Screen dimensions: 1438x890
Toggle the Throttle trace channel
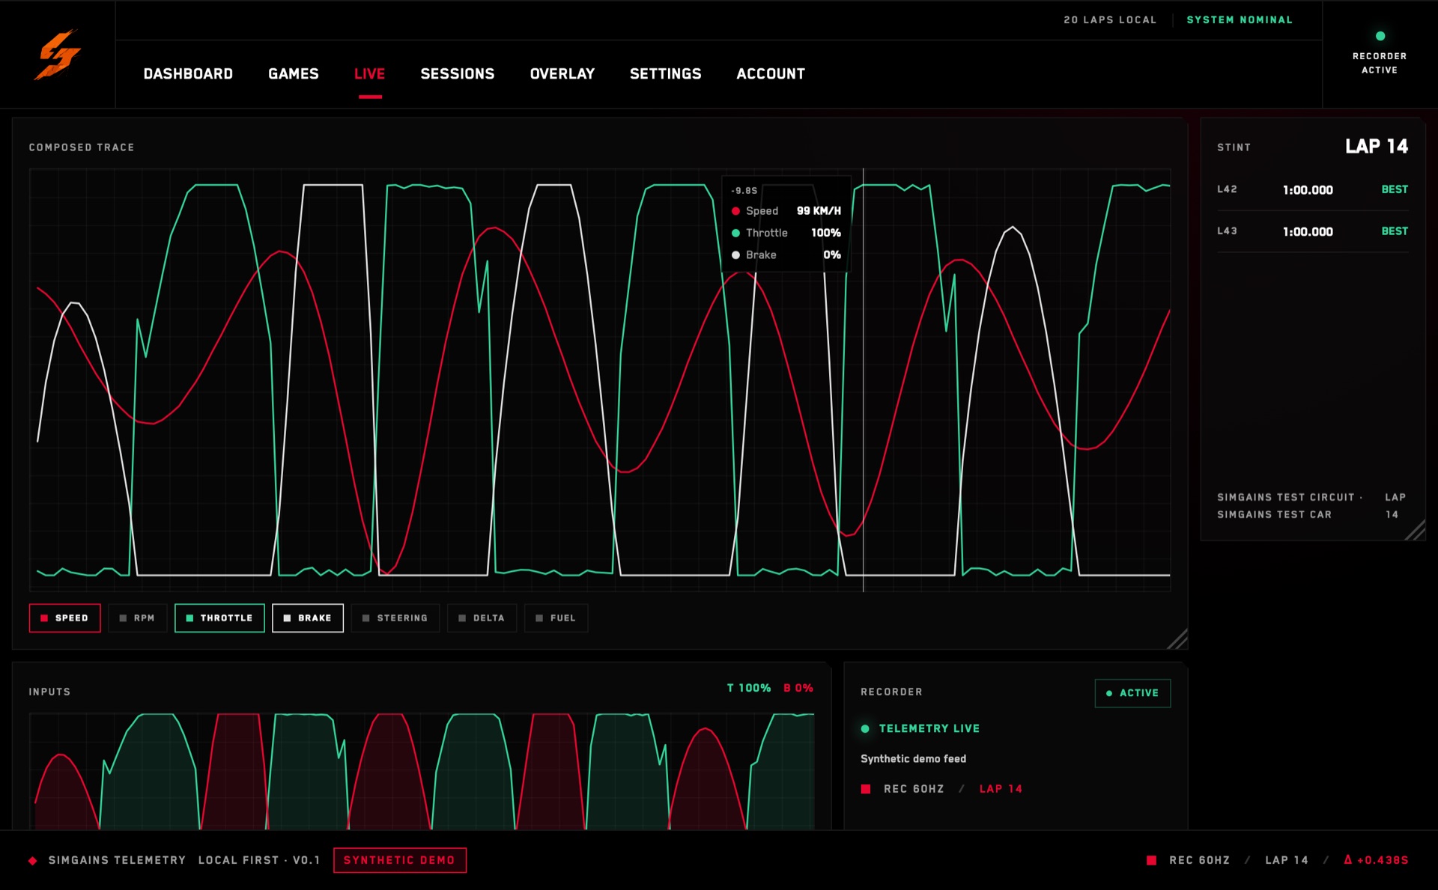[219, 618]
